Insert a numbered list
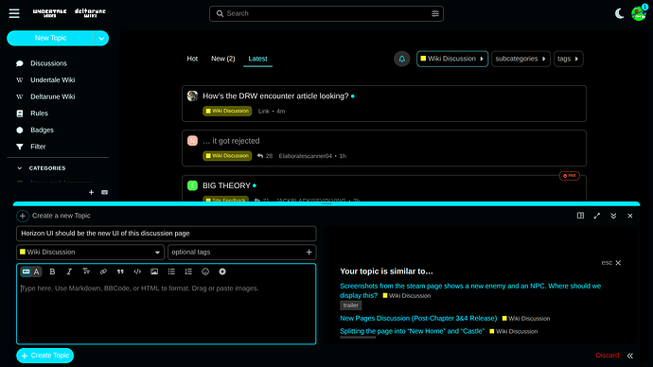 point(188,271)
